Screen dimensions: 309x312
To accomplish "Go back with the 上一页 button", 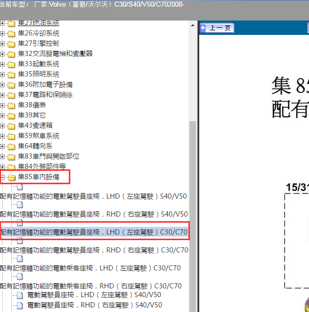I will [217, 28].
